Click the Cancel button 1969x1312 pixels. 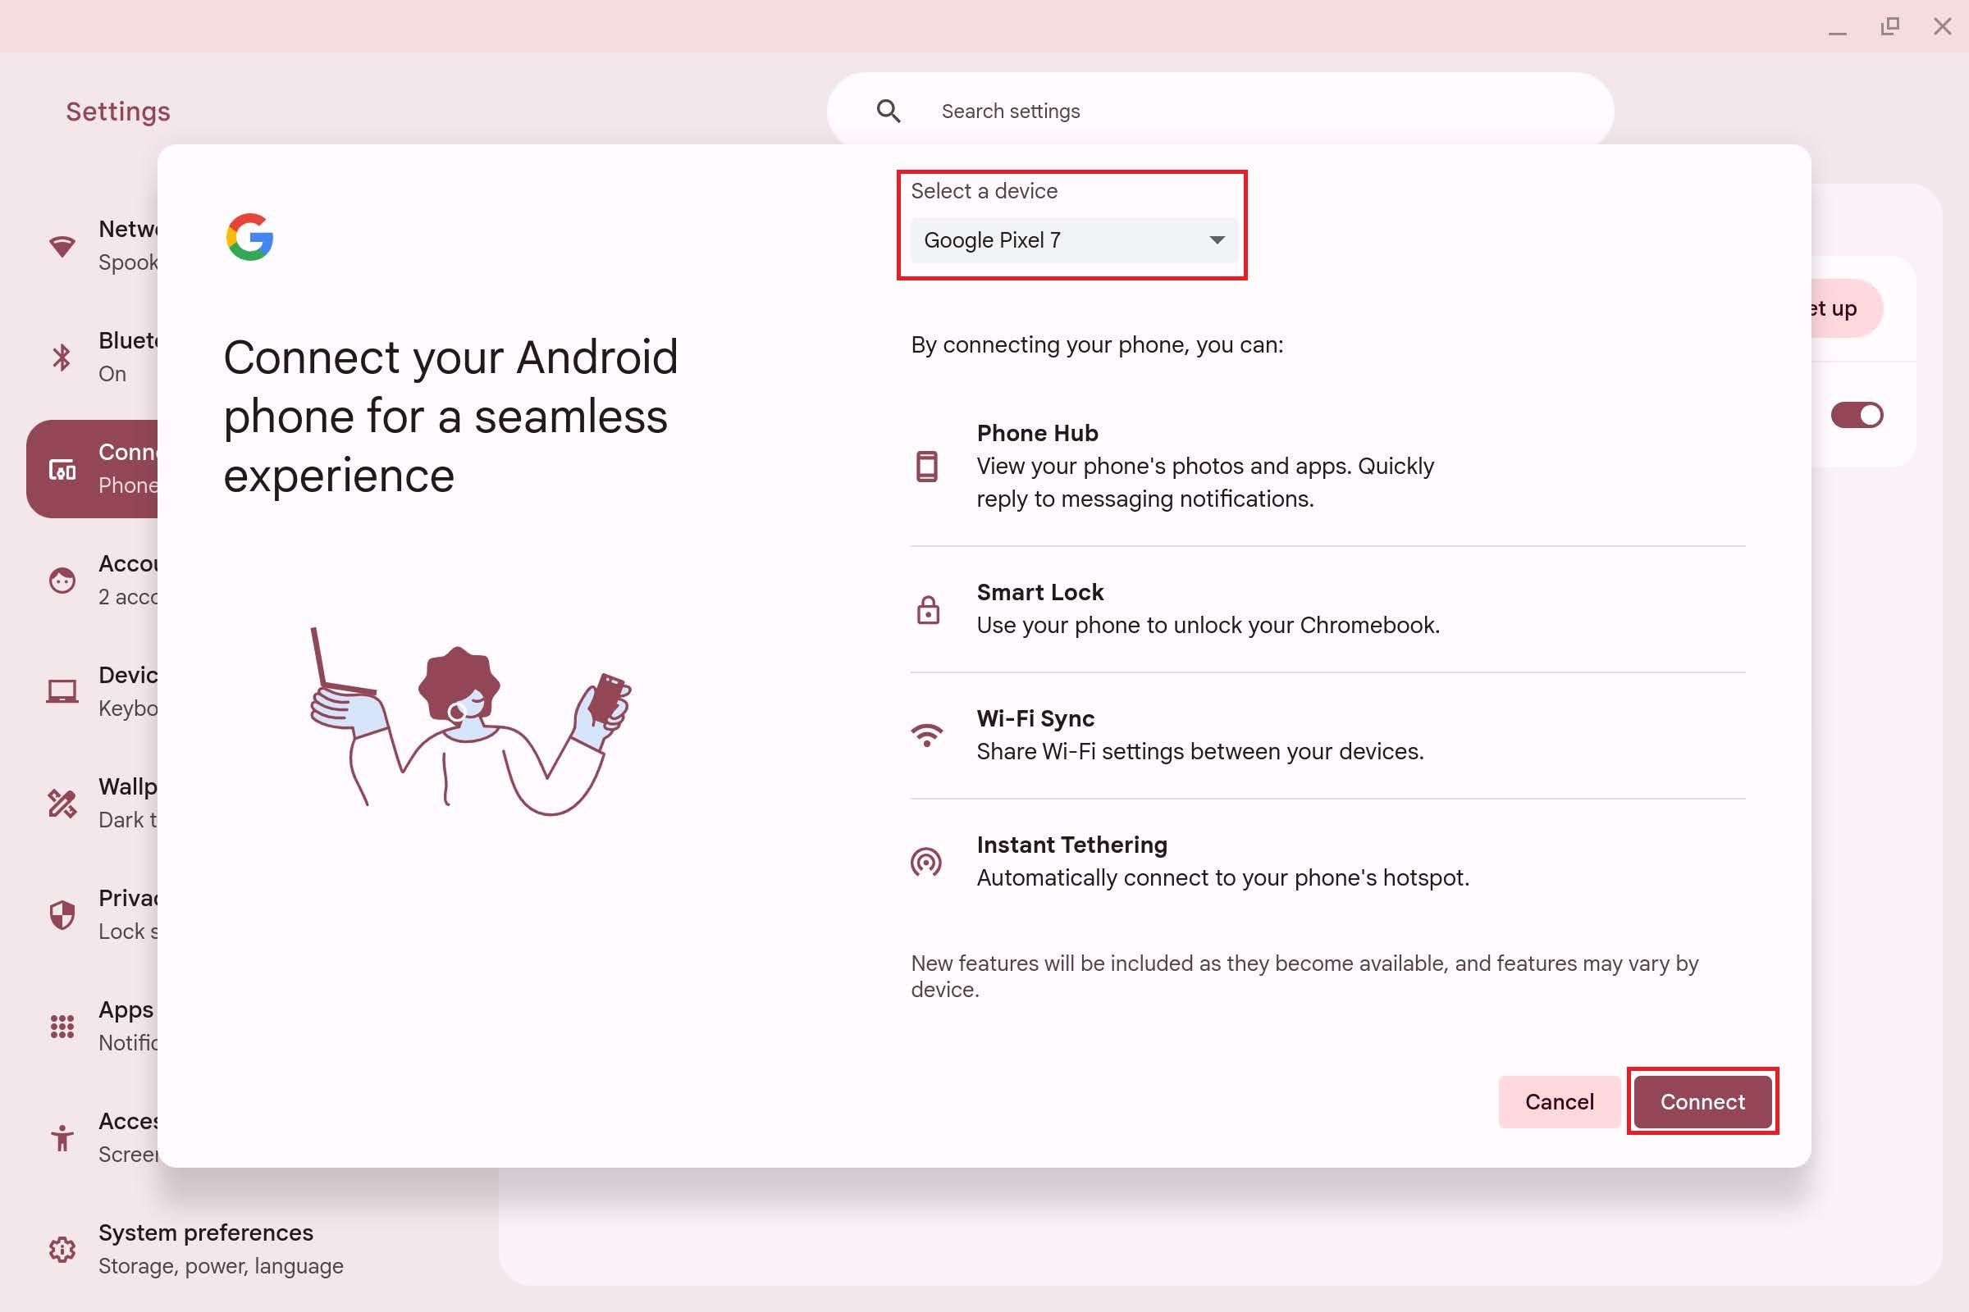click(x=1559, y=1100)
